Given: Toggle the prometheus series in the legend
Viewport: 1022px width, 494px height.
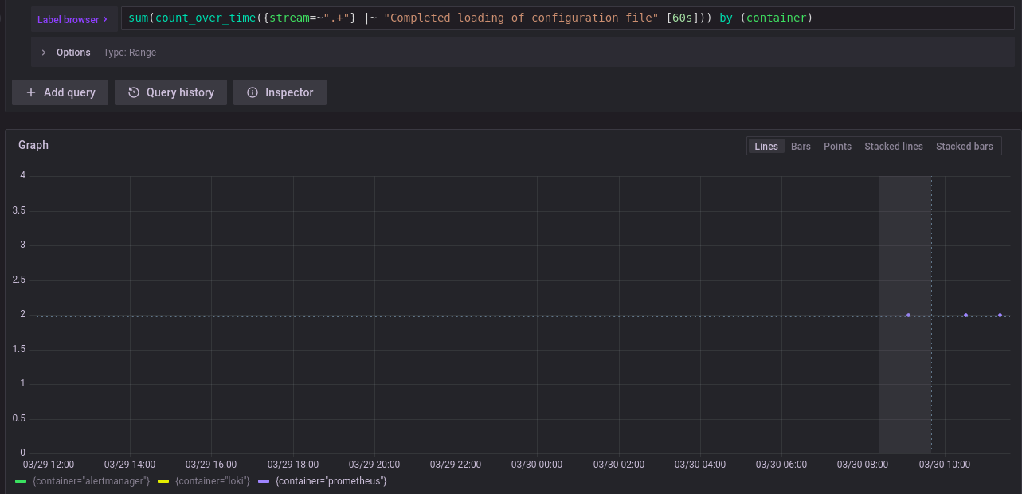Looking at the screenshot, I should (331, 481).
